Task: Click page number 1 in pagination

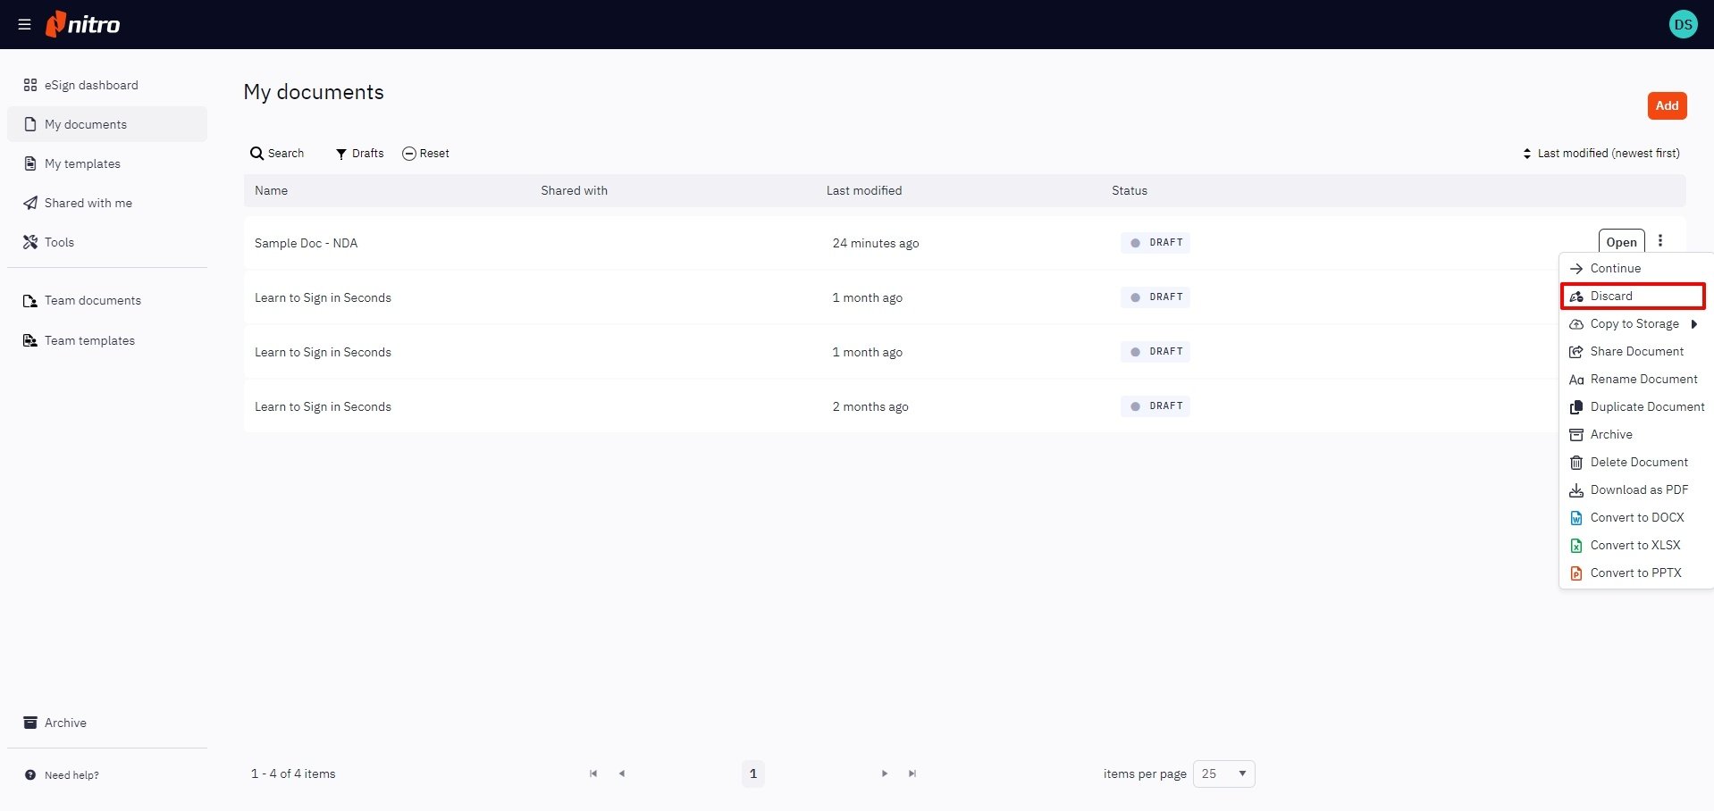Action: [753, 773]
